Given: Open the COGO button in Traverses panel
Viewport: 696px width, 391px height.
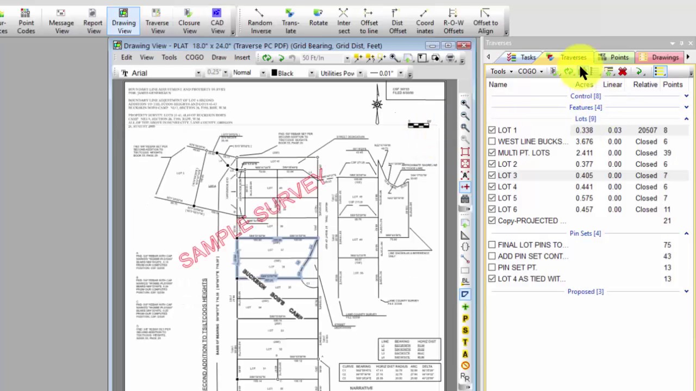Looking at the screenshot, I should click(530, 72).
